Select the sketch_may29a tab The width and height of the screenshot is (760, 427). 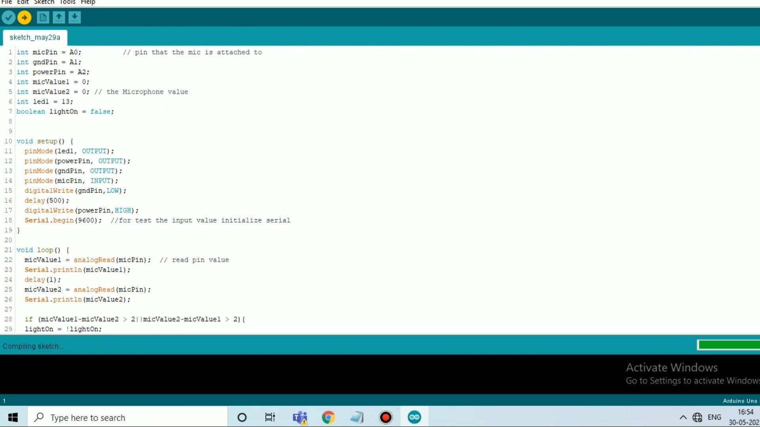(x=35, y=37)
